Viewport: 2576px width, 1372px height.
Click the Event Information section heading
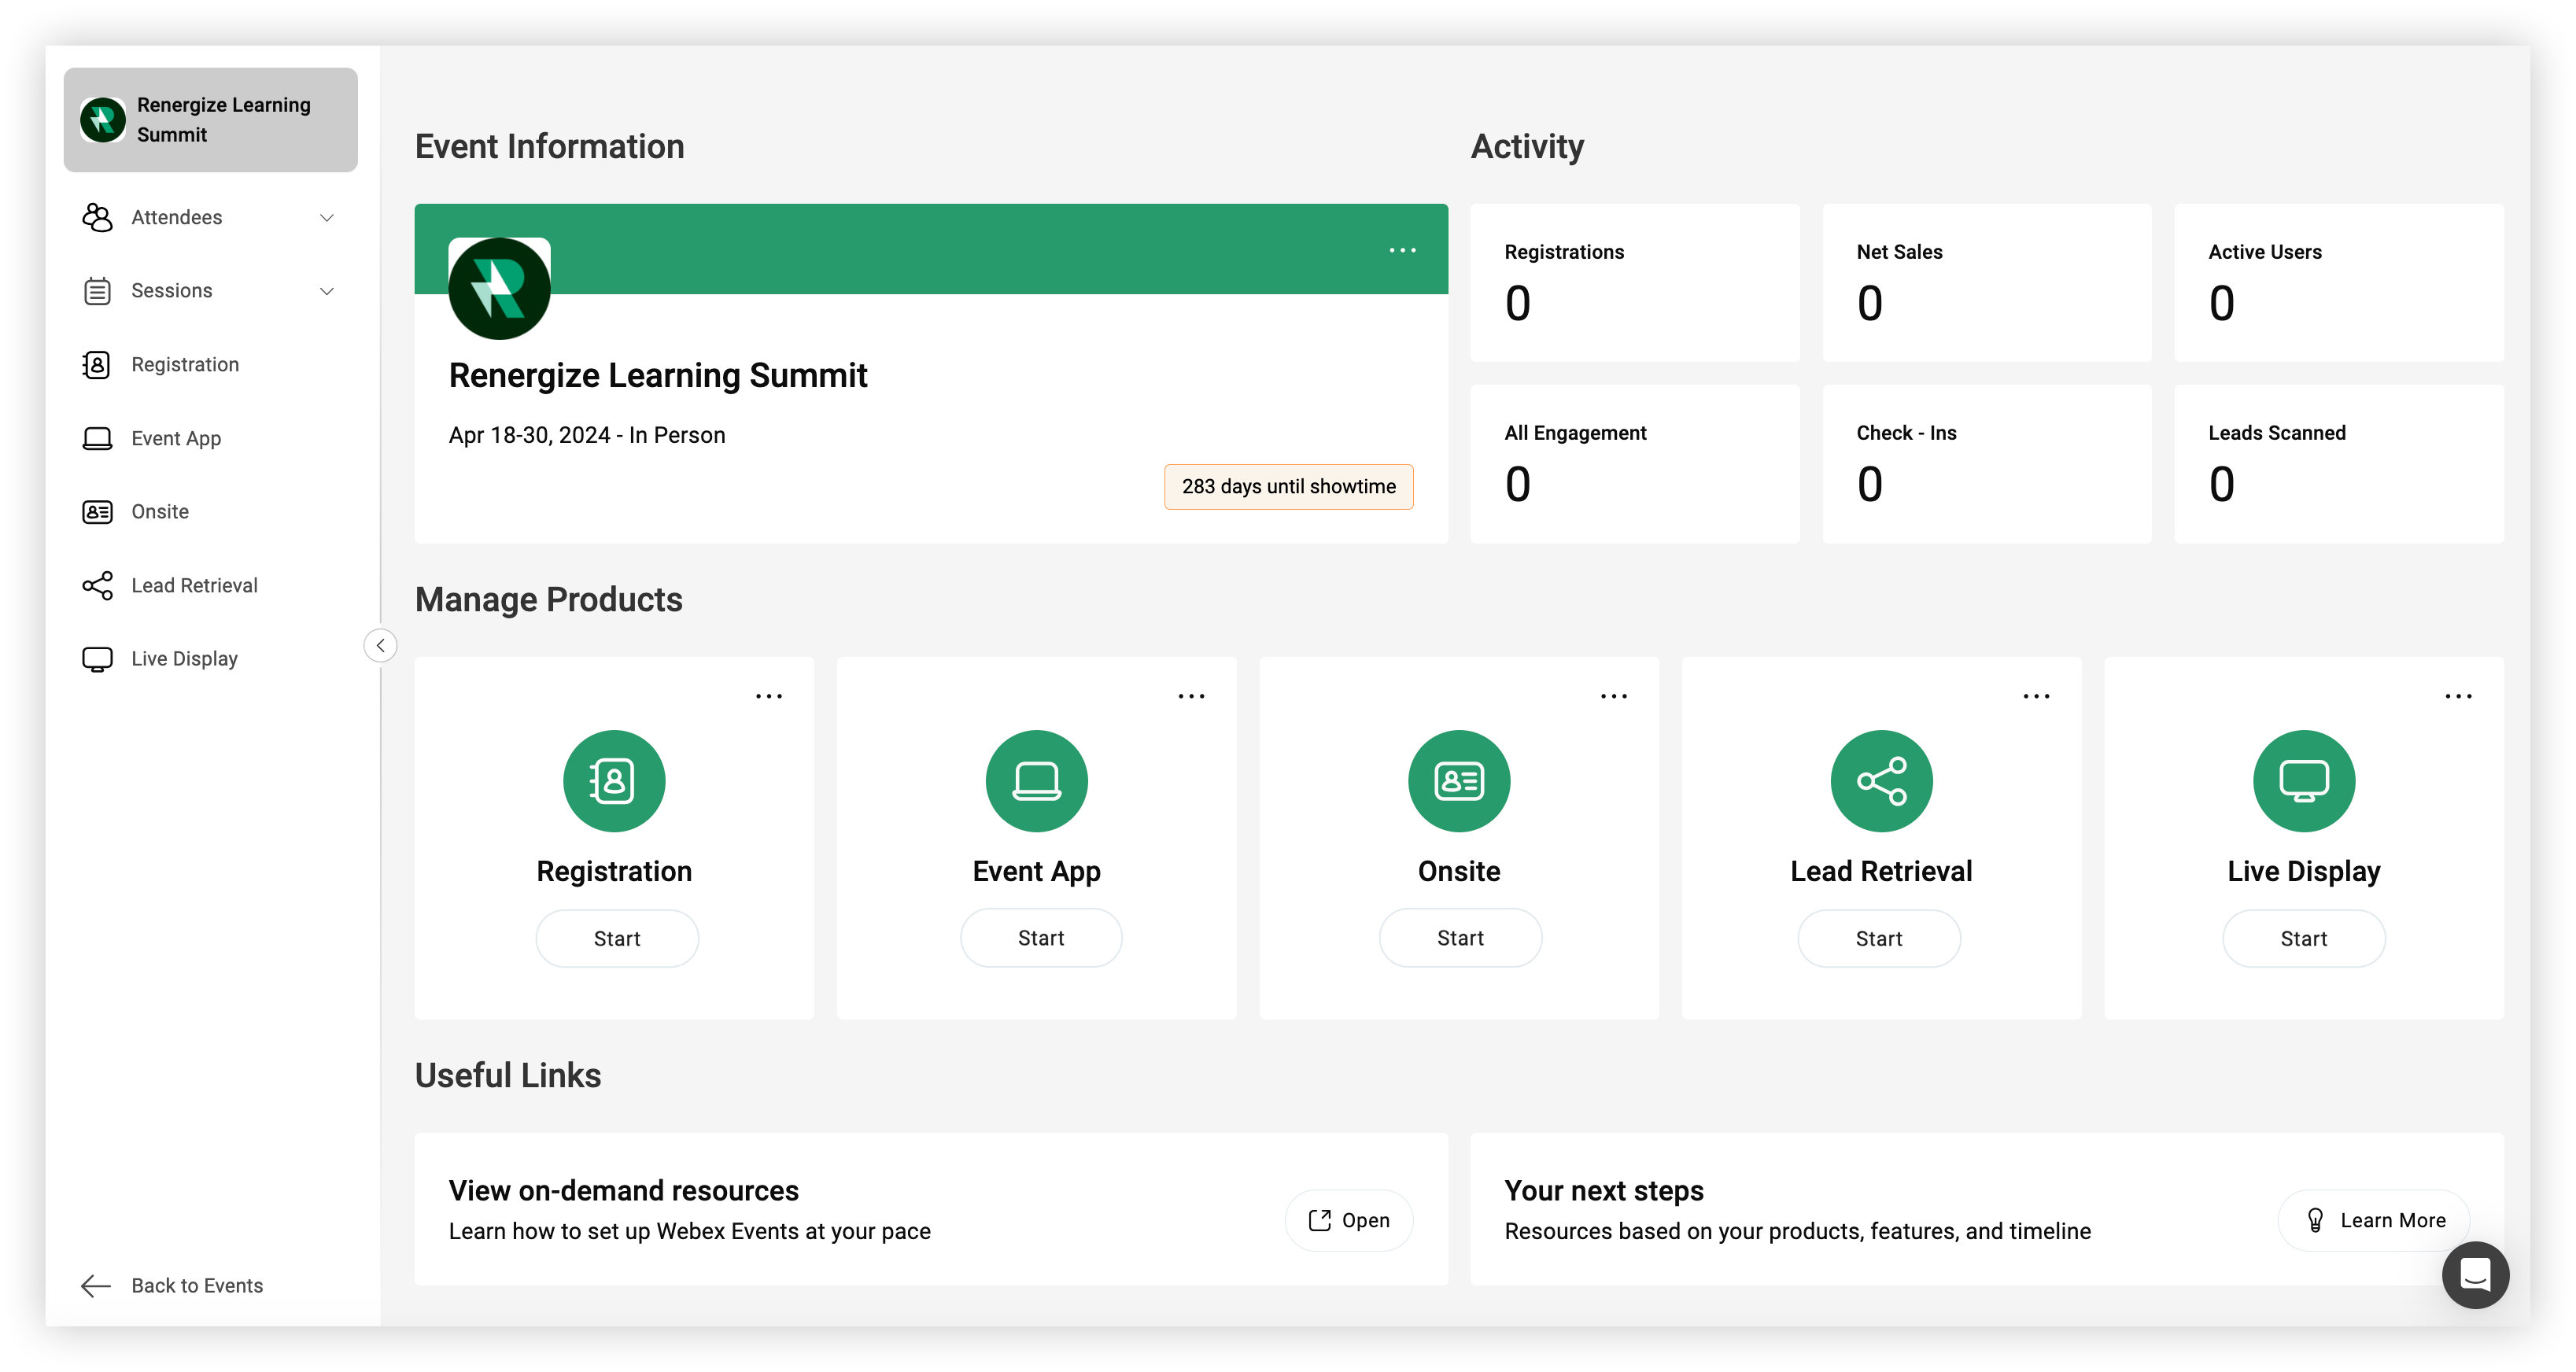point(550,147)
